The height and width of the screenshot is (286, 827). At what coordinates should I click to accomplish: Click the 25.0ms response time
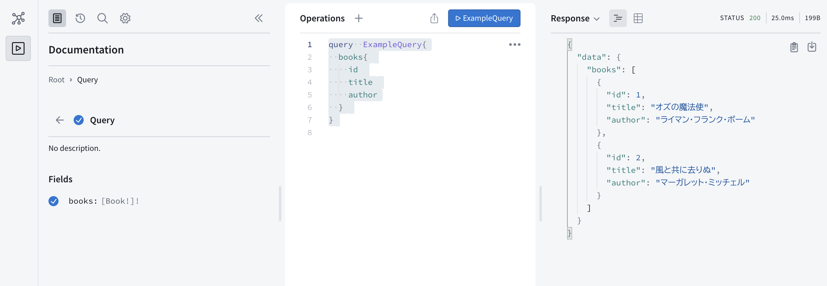tap(782, 18)
